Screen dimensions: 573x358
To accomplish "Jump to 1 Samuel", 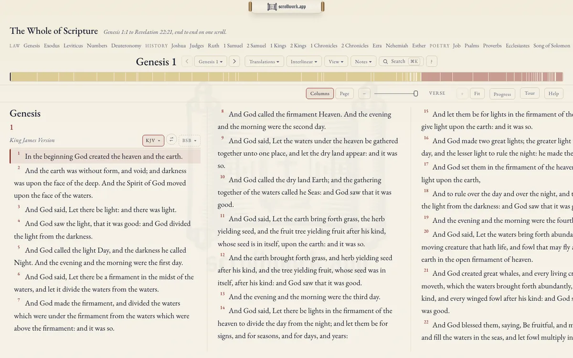I will [233, 46].
